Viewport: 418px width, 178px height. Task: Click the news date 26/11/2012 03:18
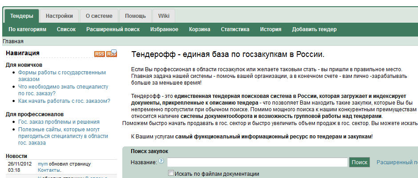pos(20,167)
